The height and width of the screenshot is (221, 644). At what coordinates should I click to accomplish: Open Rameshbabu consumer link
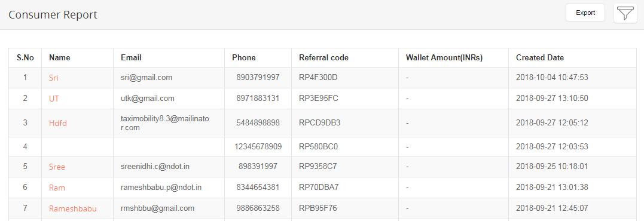click(73, 208)
